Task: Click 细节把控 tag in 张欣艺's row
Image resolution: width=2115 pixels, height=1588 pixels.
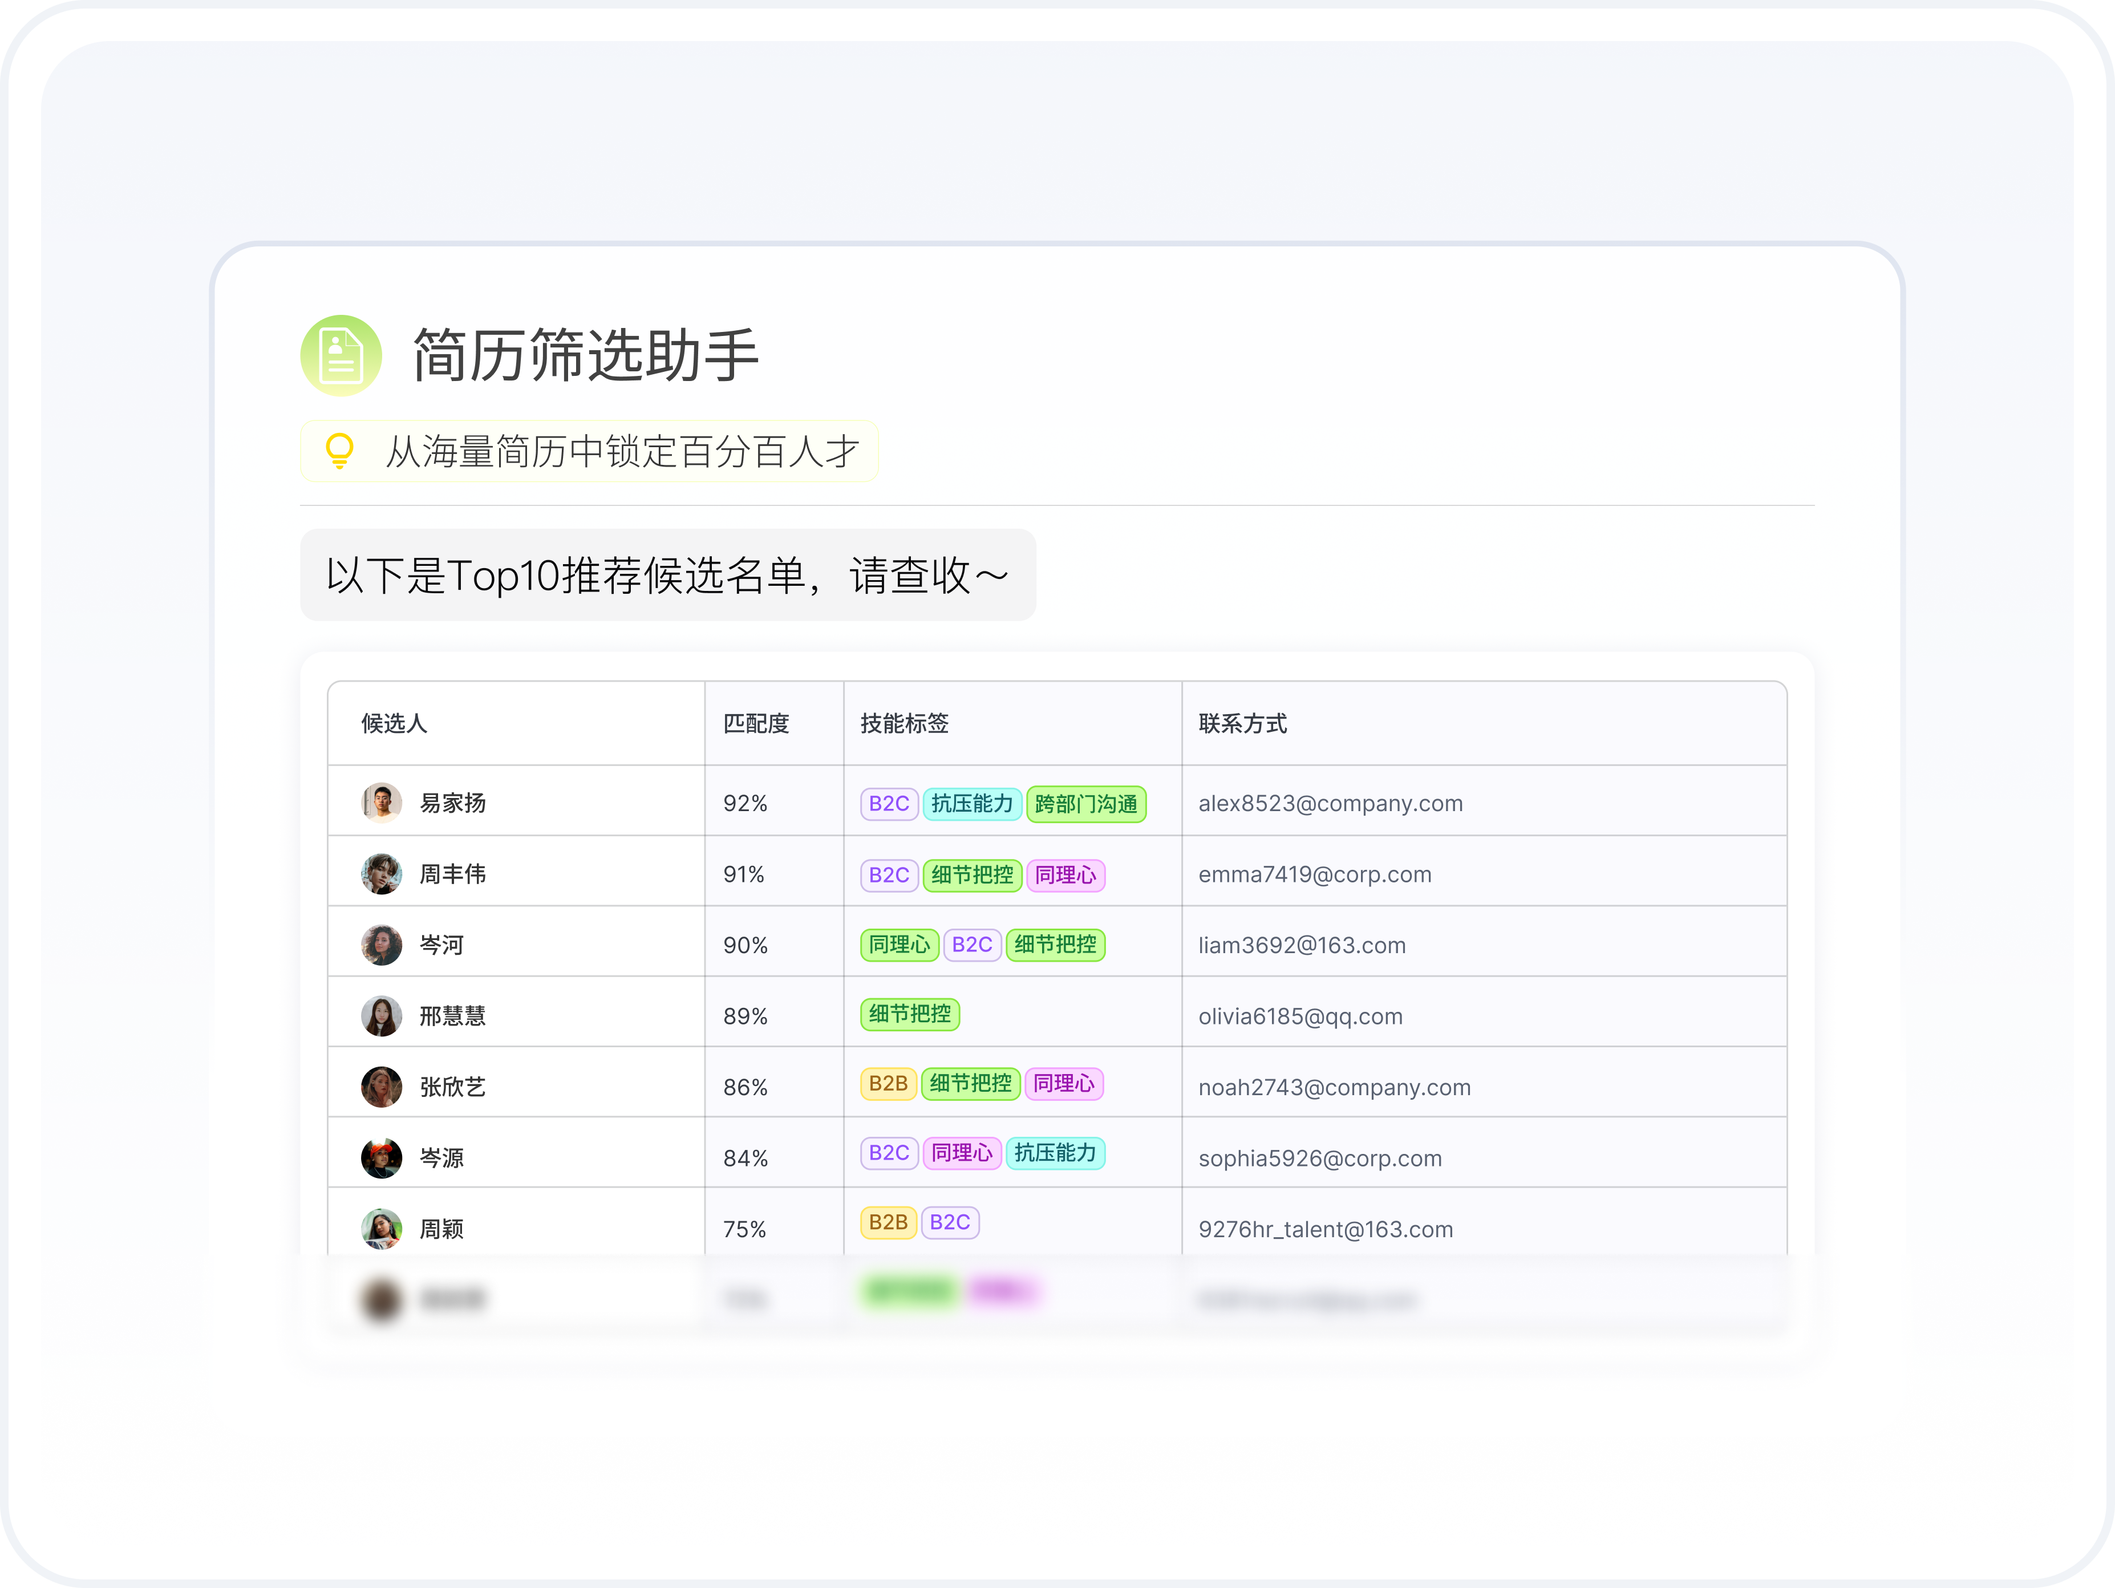Action: [970, 1084]
